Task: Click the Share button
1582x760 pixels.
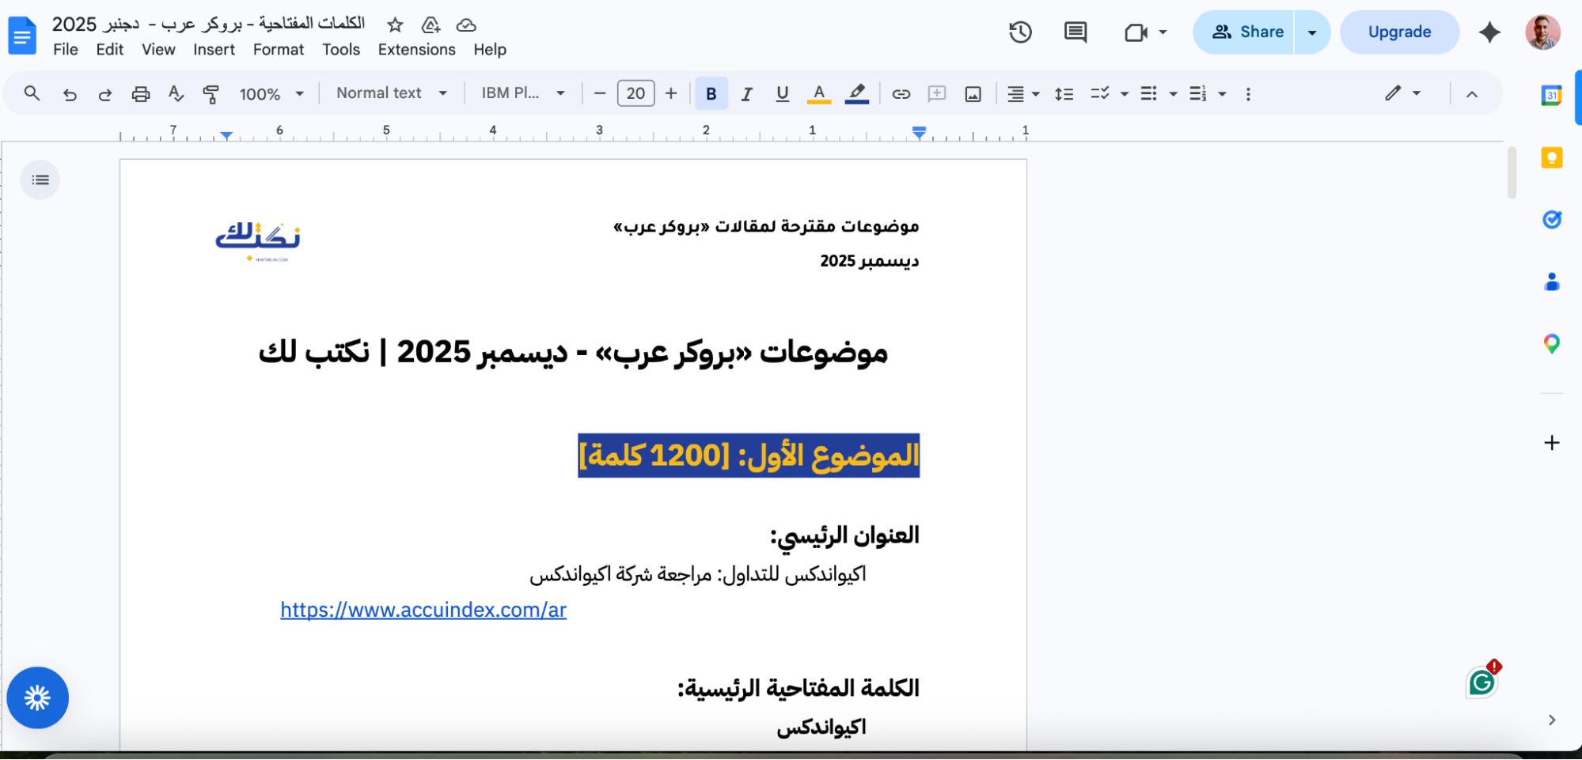Action: tap(1244, 32)
